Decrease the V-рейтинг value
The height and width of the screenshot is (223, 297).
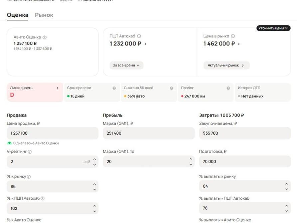95,165
